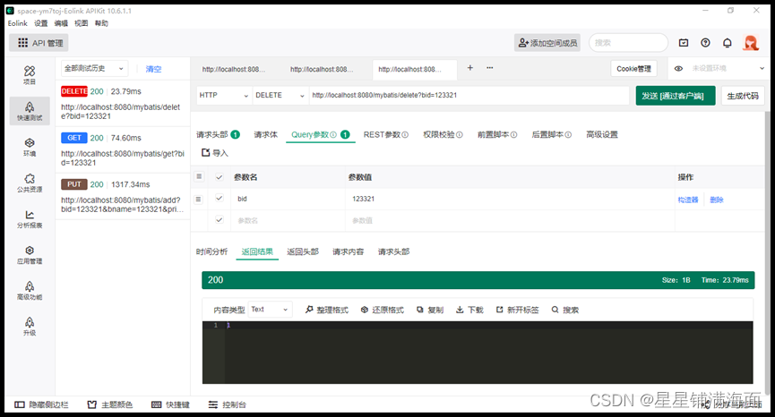Uncheck the bid parameter checkbox
Image resolution: width=775 pixels, height=417 pixels.
point(220,198)
